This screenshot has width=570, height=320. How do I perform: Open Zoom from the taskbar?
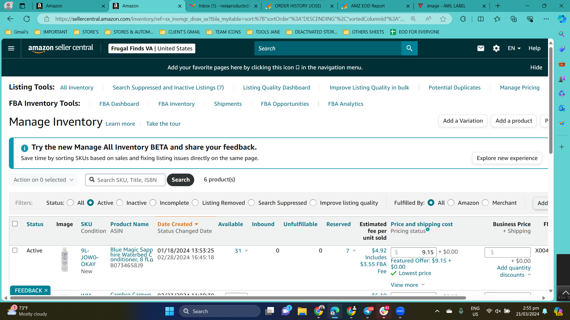400,311
